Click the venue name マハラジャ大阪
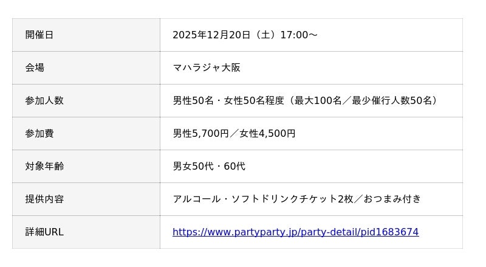486x267 pixels. point(207,68)
